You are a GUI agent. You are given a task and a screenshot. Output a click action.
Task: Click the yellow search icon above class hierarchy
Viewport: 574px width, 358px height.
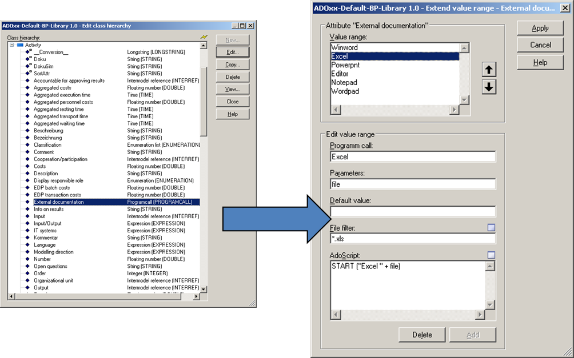click(x=204, y=37)
